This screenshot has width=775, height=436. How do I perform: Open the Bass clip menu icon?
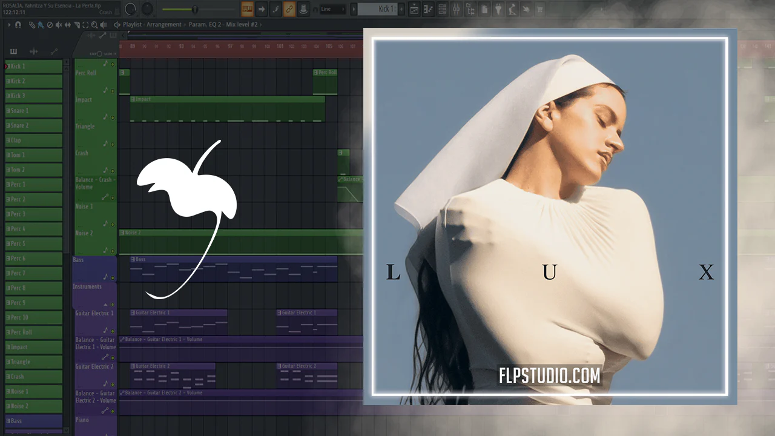[133, 259]
